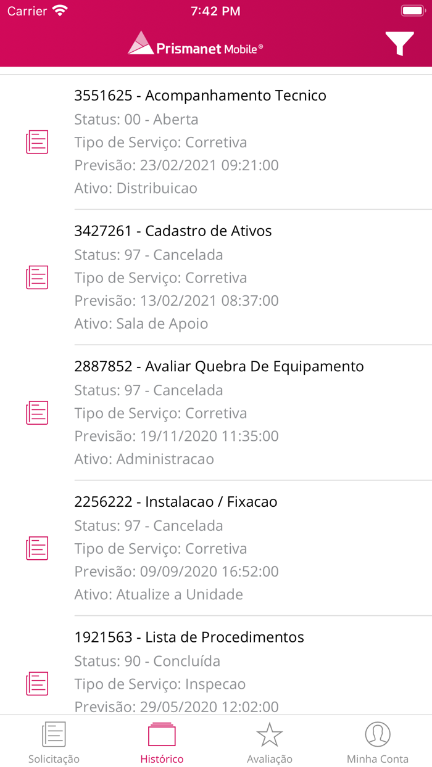The height and width of the screenshot is (767, 432).
Task: Click the document icon beside Cadastro de Ativos
Action: click(37, 277)
